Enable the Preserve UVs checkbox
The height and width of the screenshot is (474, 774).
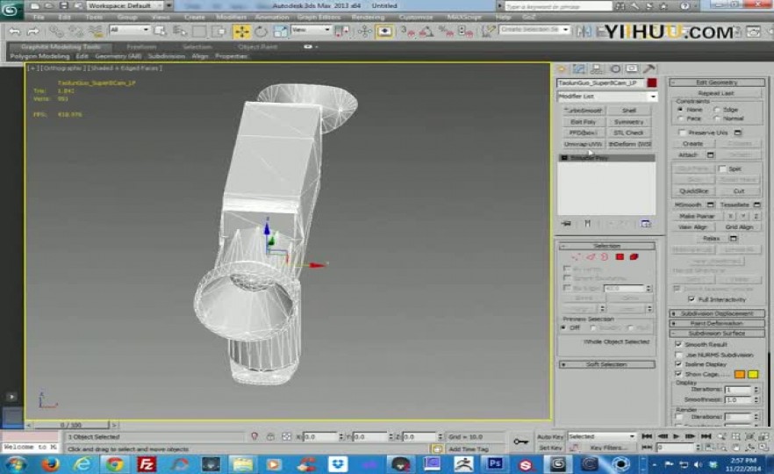682,133
